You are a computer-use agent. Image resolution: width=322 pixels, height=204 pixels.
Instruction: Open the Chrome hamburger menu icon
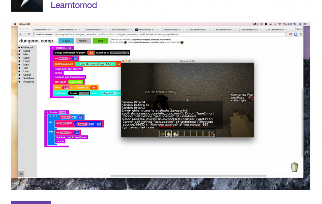pyautogui.click(x=300, y=34)
